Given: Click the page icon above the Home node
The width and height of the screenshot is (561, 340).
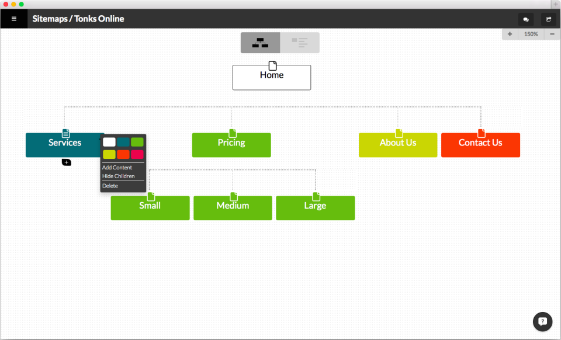Looking at the screenshot, I should 272,65.
